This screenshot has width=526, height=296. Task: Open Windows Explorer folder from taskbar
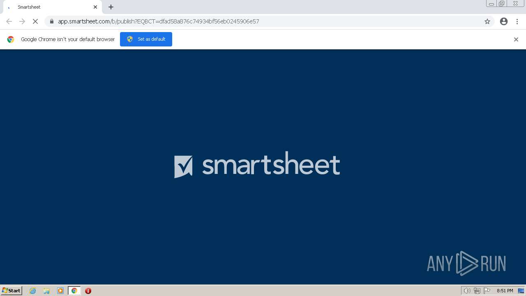click(x=46, y=291)
